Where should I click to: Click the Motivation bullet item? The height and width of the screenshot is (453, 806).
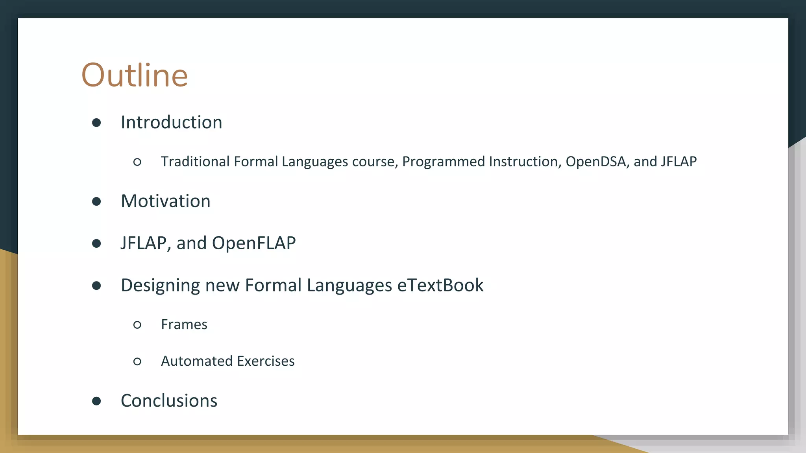coord(165,201)
